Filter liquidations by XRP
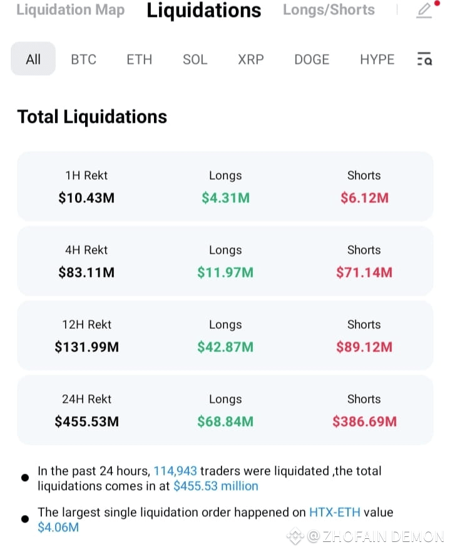Screen dimensions: 450x552 pyautogui.click(x=251, y=60)
